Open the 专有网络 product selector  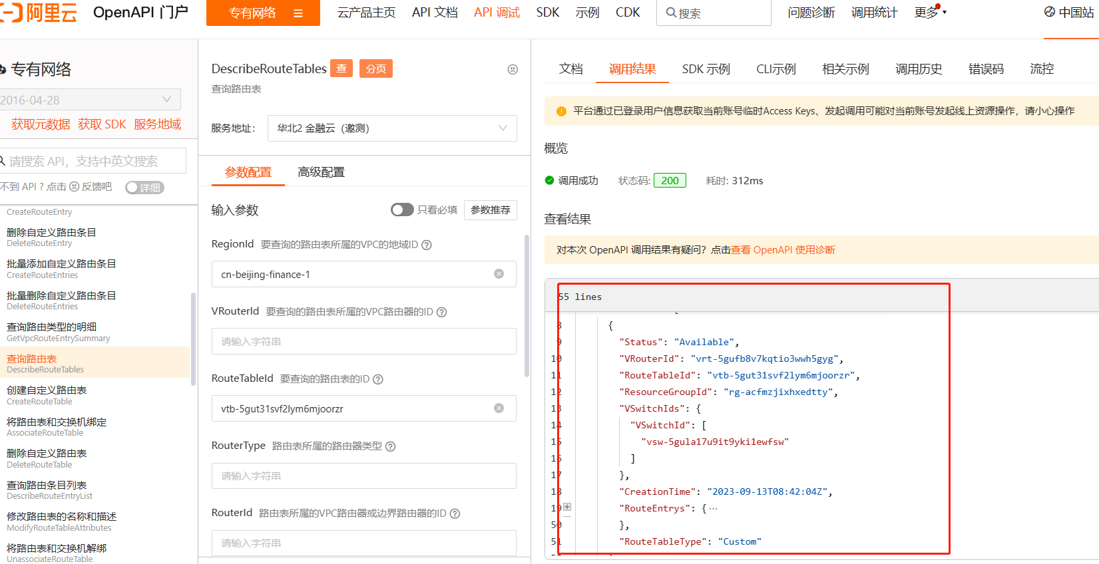click(x=263, y=13)
